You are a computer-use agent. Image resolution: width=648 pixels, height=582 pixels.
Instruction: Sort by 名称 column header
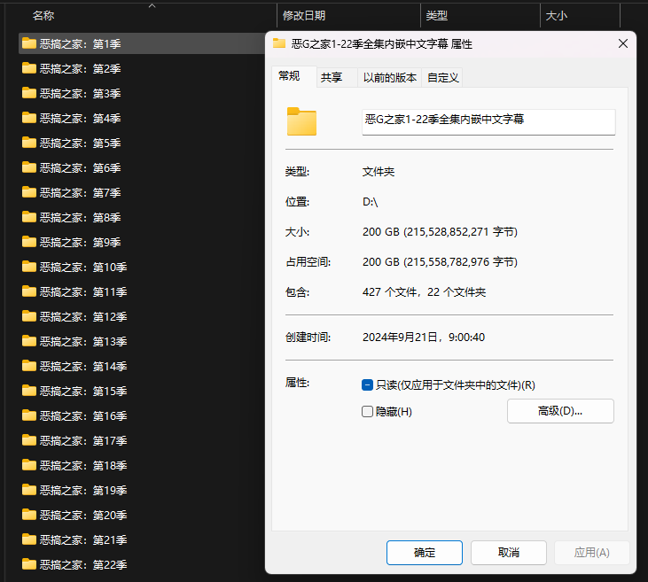point(43,16)
